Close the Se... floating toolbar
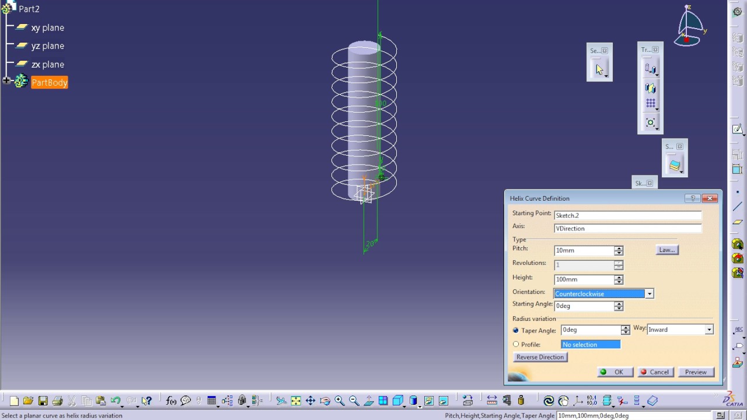 click(605, 51)
